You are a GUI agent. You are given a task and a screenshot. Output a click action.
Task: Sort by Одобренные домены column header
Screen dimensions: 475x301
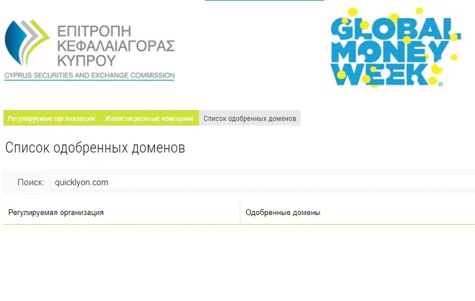[x=283, y=213]
